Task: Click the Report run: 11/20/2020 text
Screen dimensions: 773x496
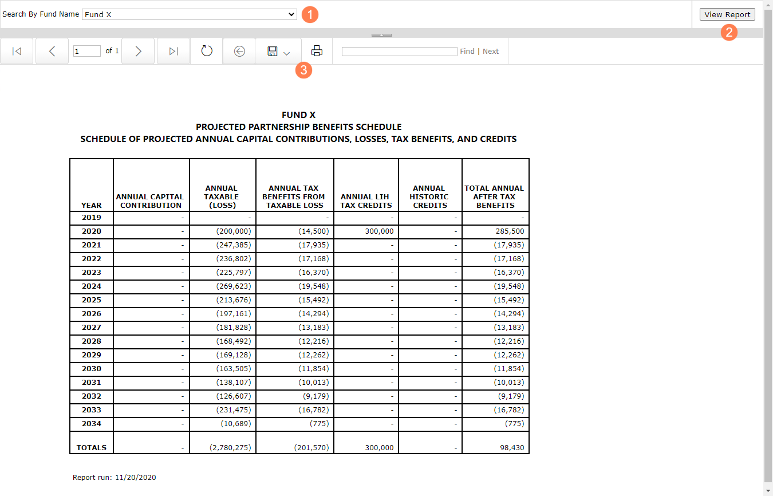Action: 114,478
